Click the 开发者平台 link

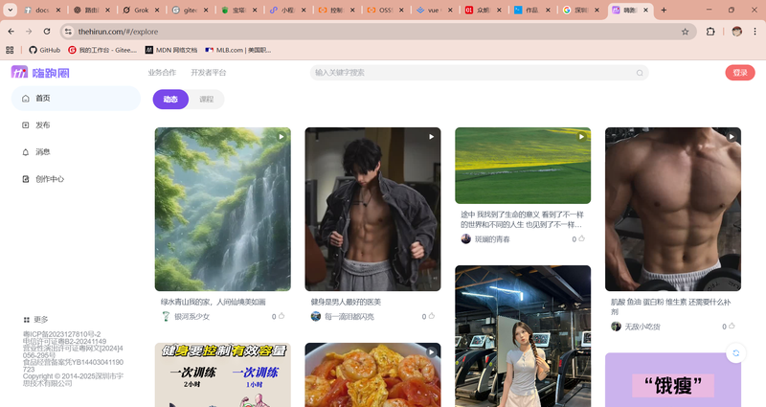tap(209, 73)
